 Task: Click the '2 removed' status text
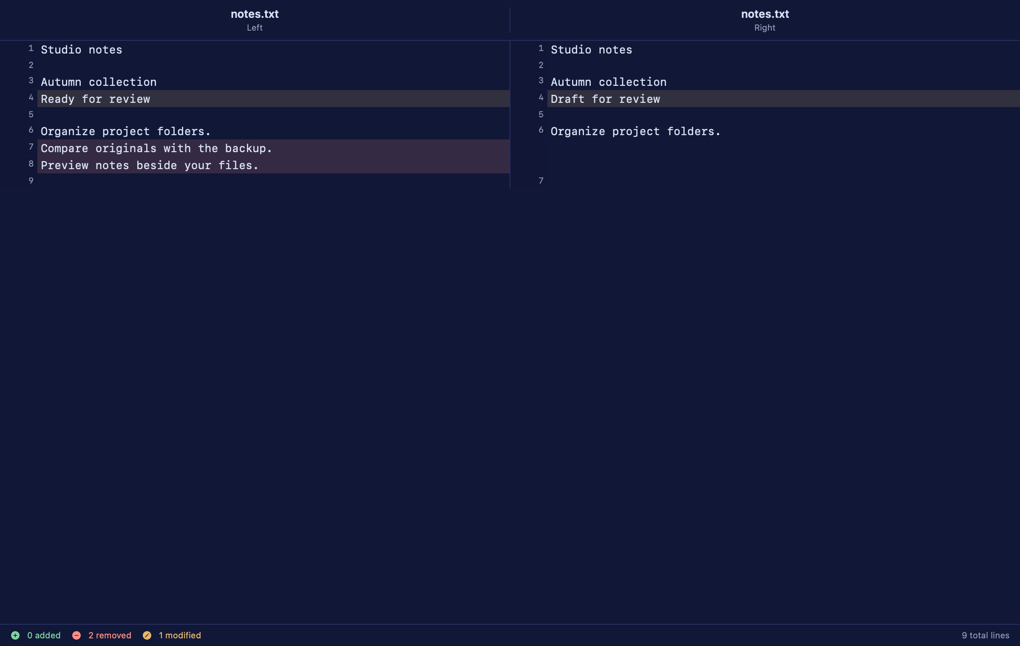pos(110,635)
